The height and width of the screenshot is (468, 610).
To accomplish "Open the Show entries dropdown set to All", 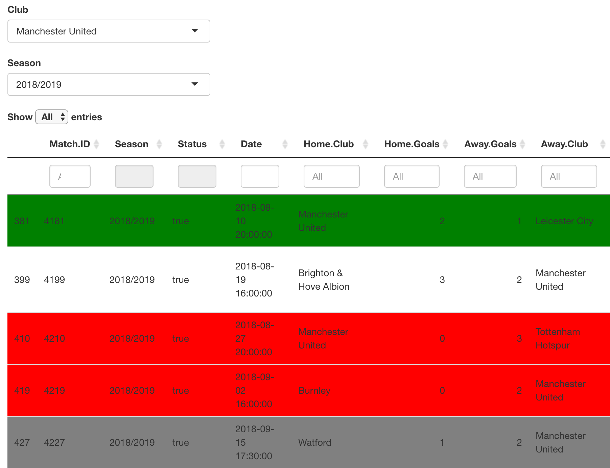I will point(51,117).
